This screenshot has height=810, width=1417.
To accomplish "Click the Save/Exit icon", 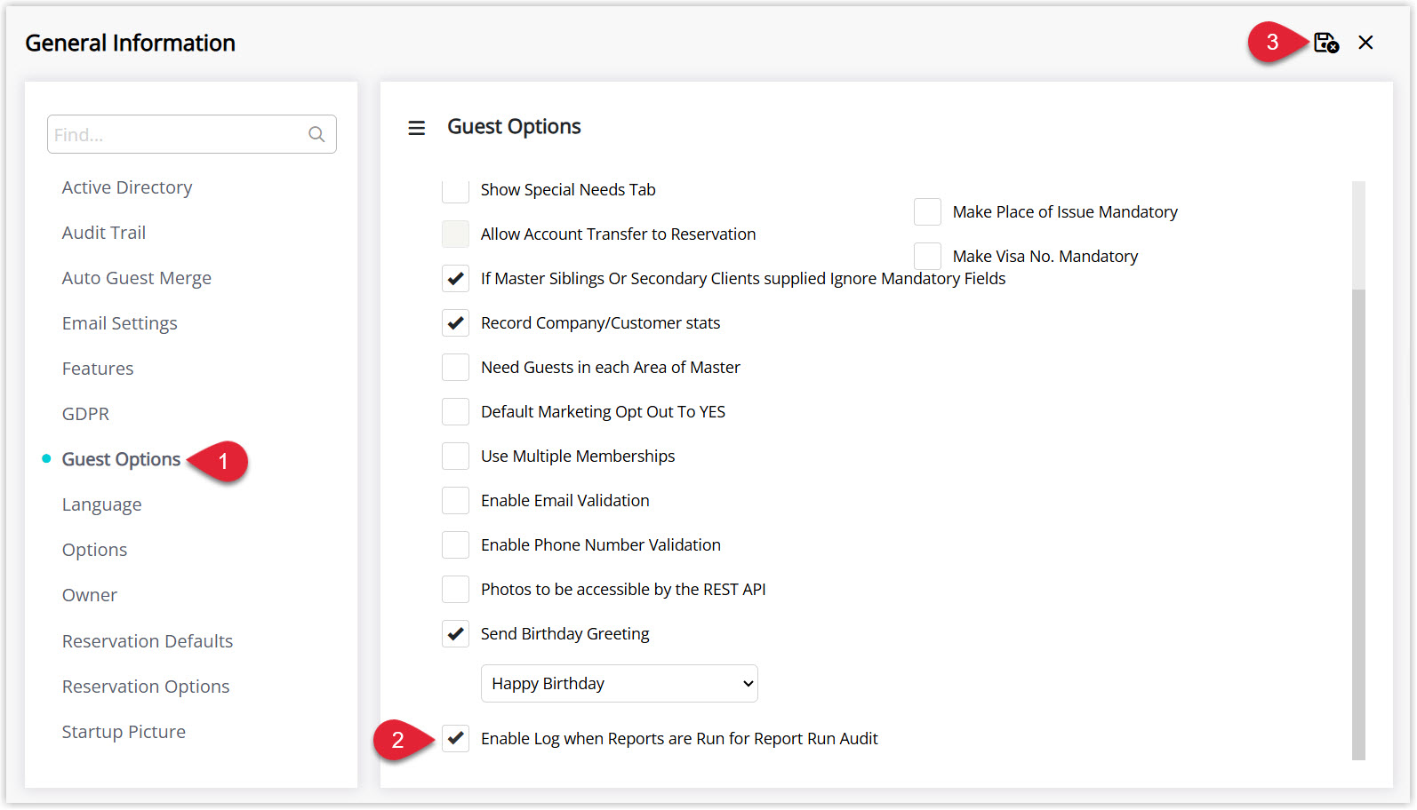I will pyautogui.click(x=1325, y=43).
